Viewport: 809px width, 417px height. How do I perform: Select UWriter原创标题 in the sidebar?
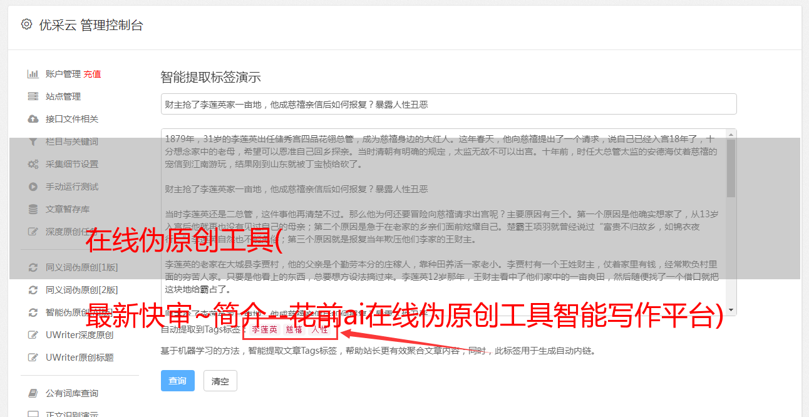tap(80, 358)
